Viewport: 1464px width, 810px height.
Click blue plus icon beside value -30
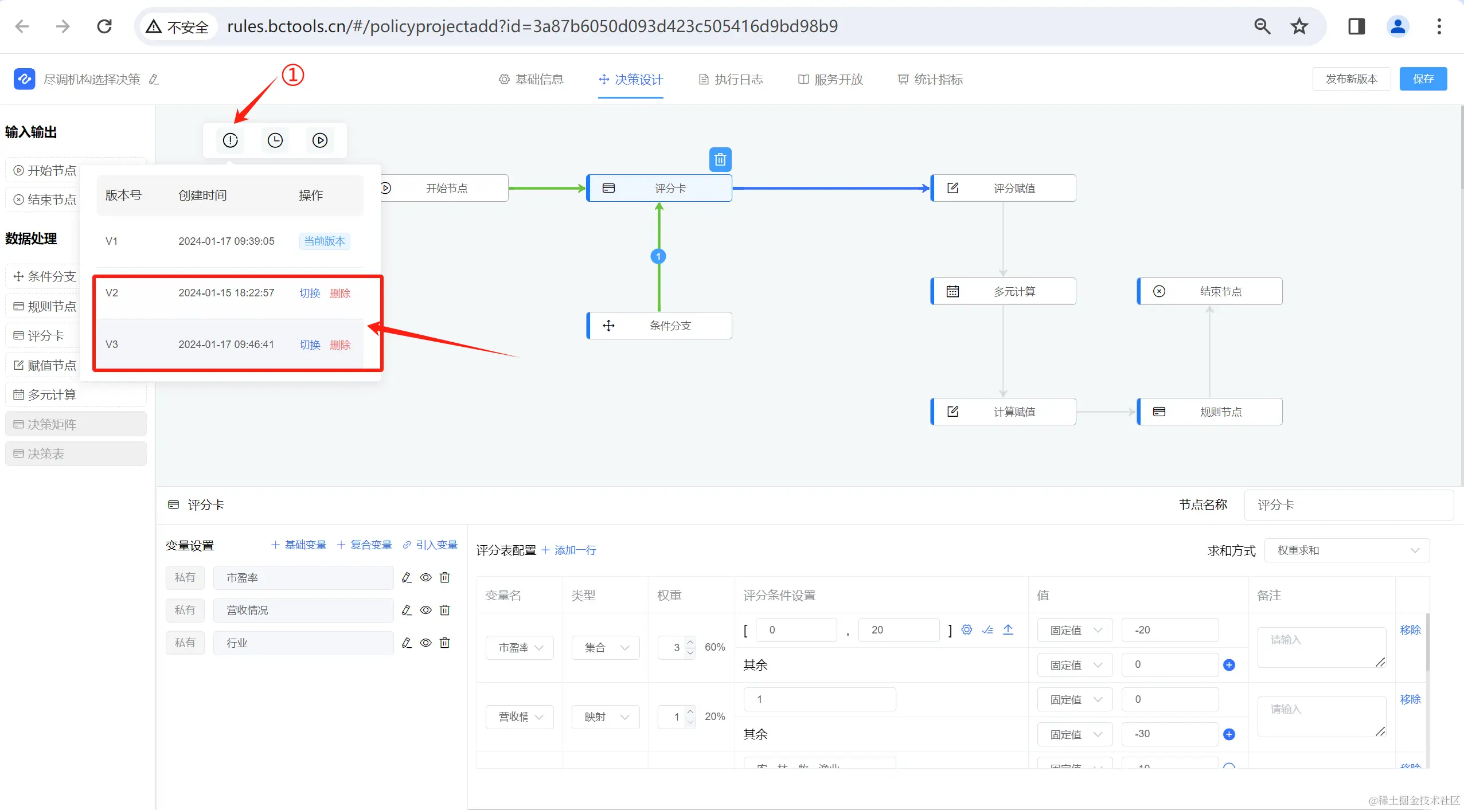click(x=1229, y=734)
